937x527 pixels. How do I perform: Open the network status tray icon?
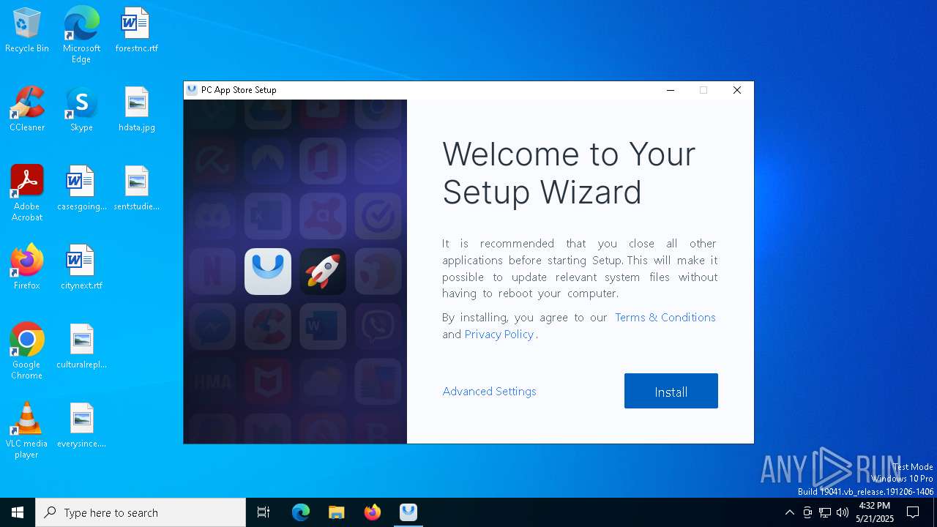pos(825,512)
